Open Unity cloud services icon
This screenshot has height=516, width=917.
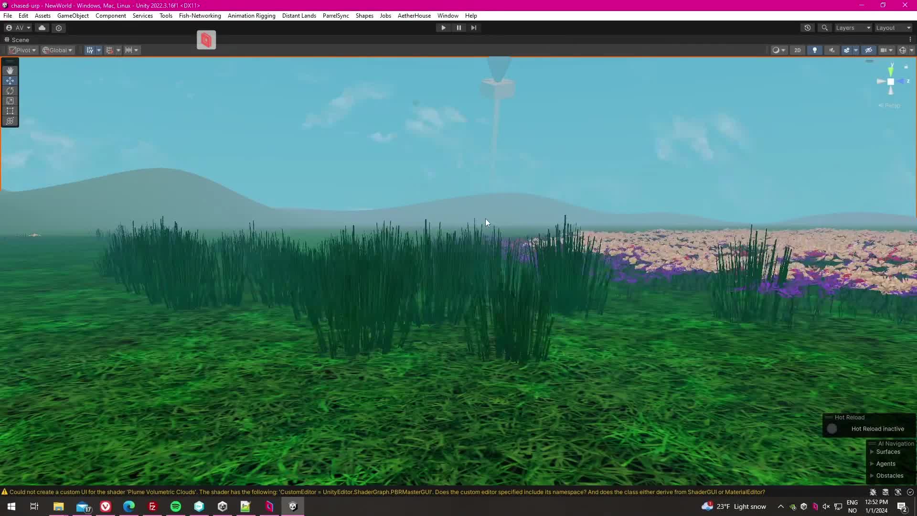[42, 28]
